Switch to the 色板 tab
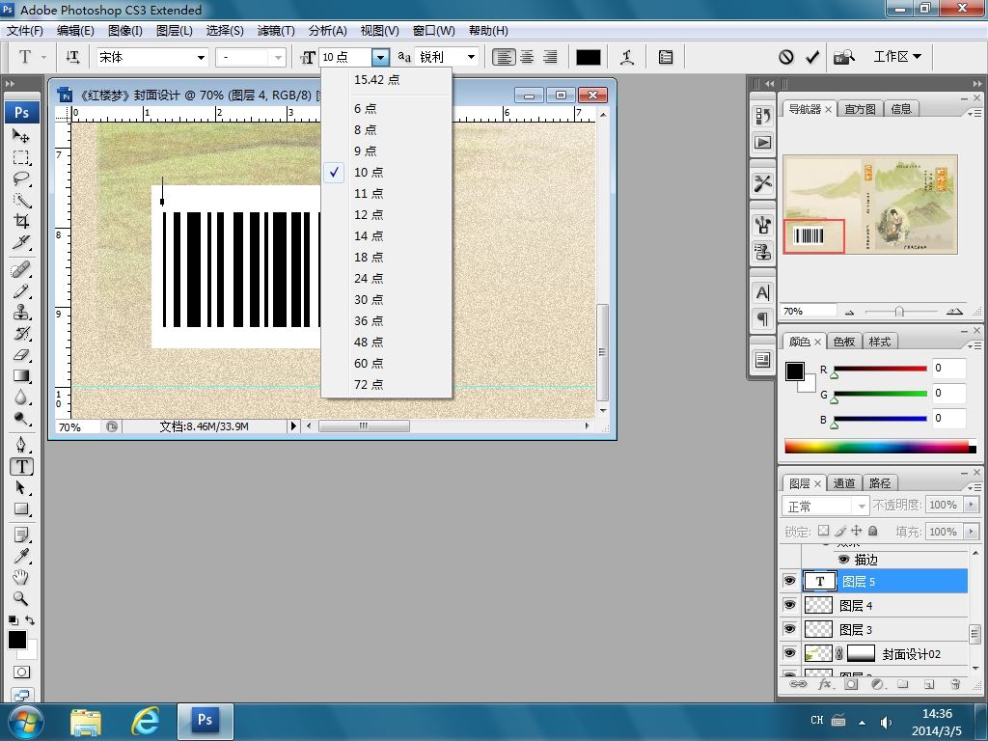 843,342
